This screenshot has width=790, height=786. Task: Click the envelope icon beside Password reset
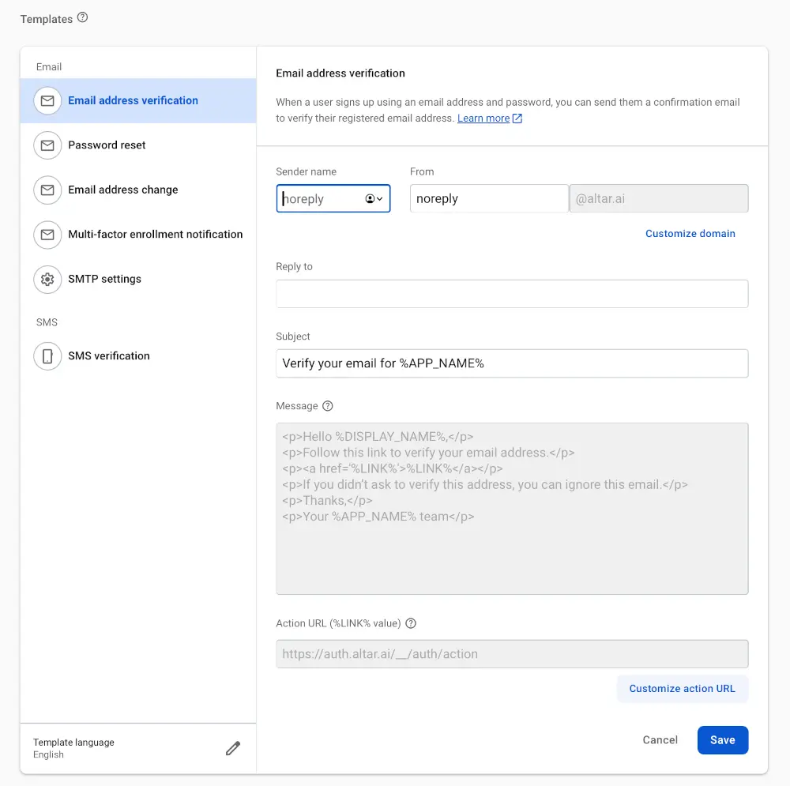pyautogui.click(x=47, y=145)
